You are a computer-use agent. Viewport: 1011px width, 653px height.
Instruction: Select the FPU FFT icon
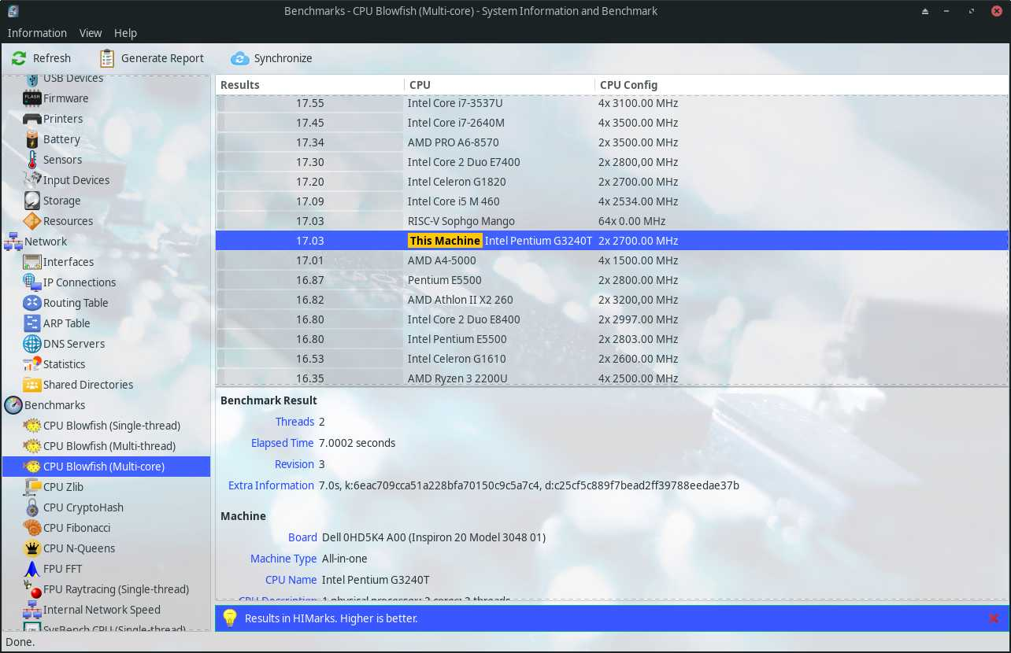point(32,569)
